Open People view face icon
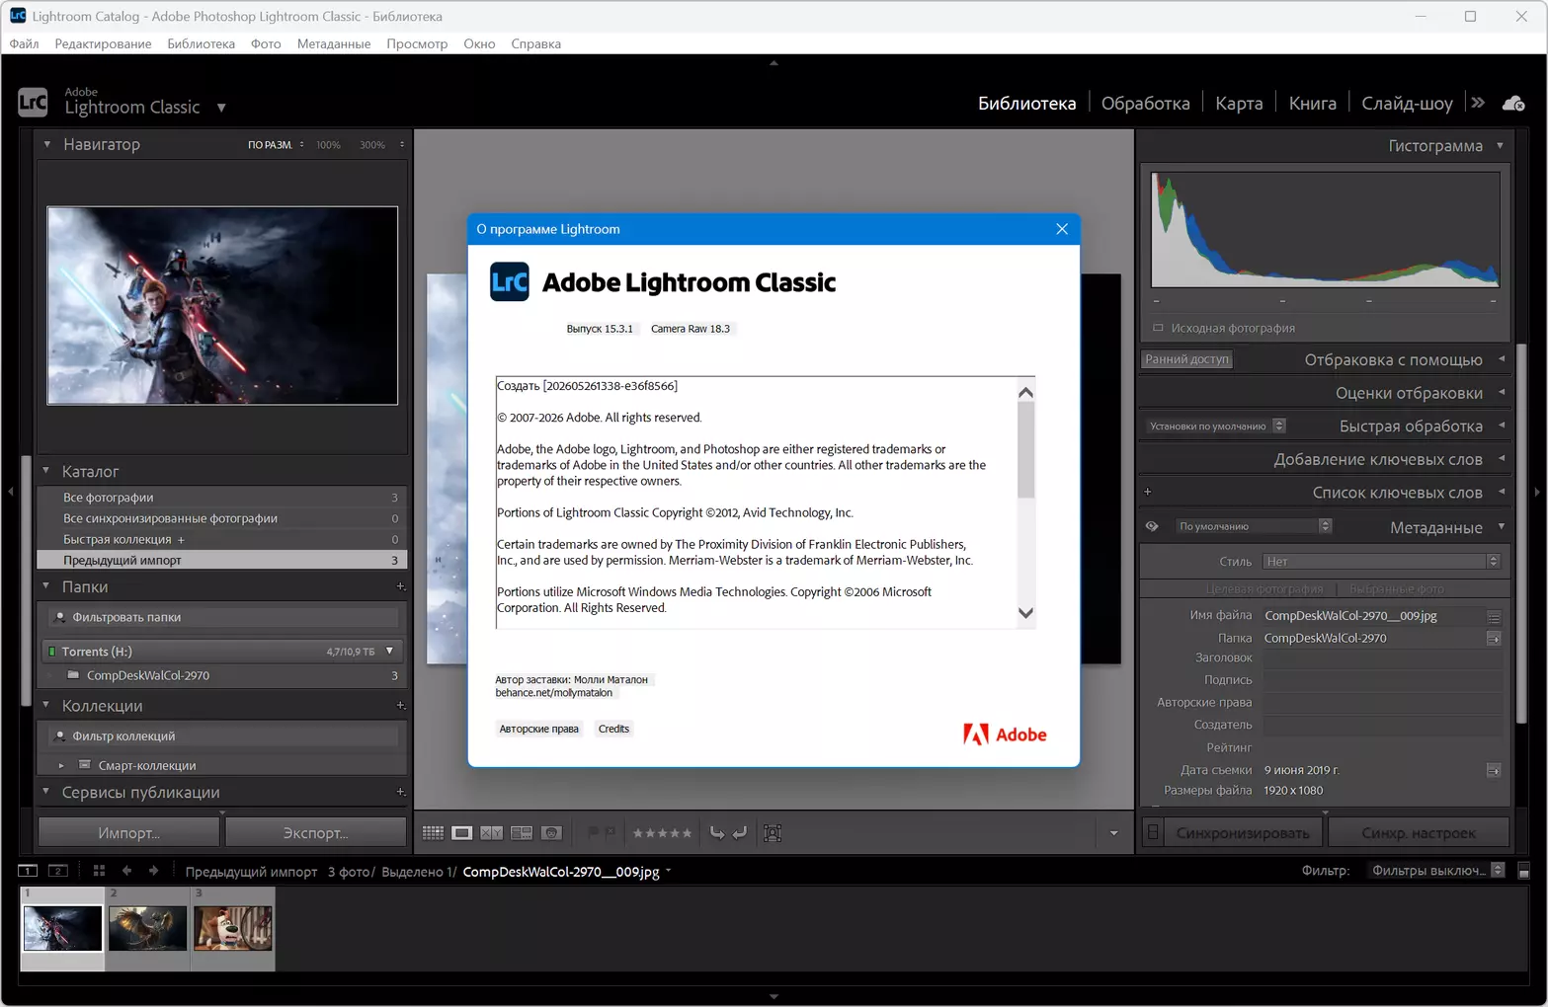The height and width of the screenshot is (1007, 1548). coord(551,833)
